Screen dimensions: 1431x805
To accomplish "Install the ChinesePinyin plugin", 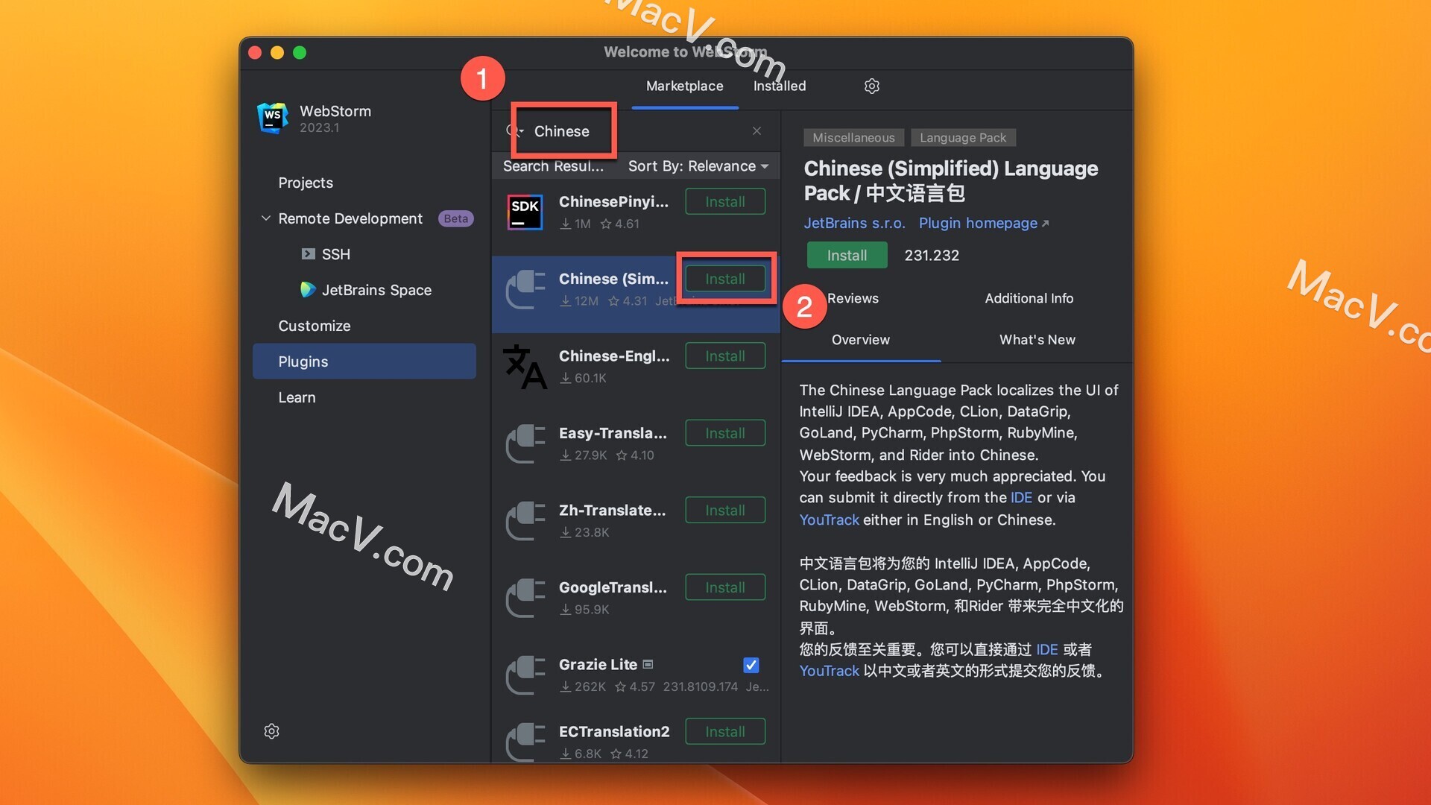I will point(725,201).
